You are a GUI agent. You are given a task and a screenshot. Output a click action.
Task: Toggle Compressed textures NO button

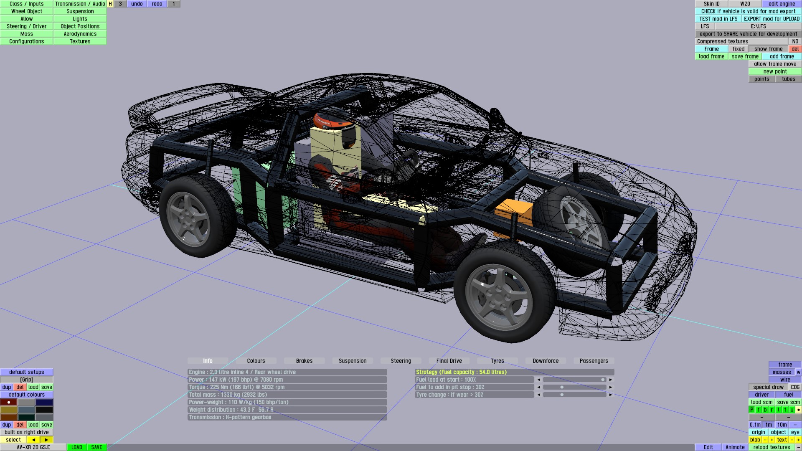(795, 41)
